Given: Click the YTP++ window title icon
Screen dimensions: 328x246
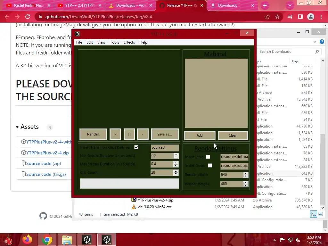Looking at the screenshot, I should click(77, 34).
